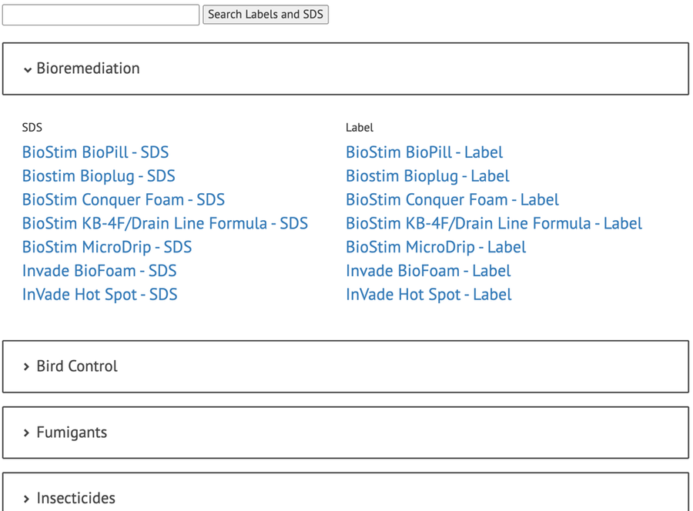
Task: Focus the label search text field
Action: point(101,15)
